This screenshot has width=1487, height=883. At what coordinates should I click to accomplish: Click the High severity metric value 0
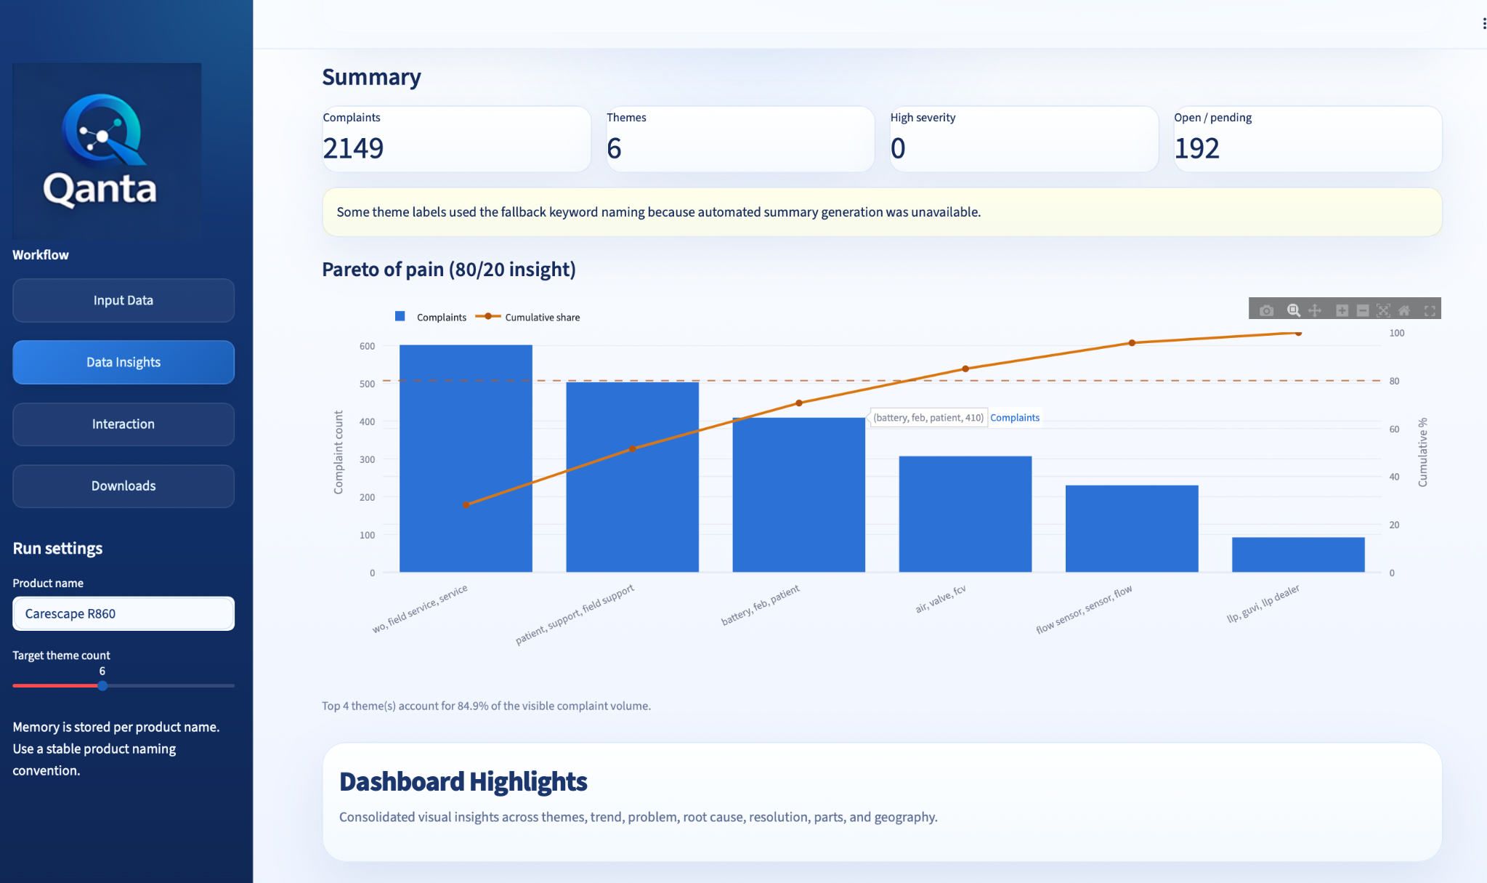pos(898,148)
